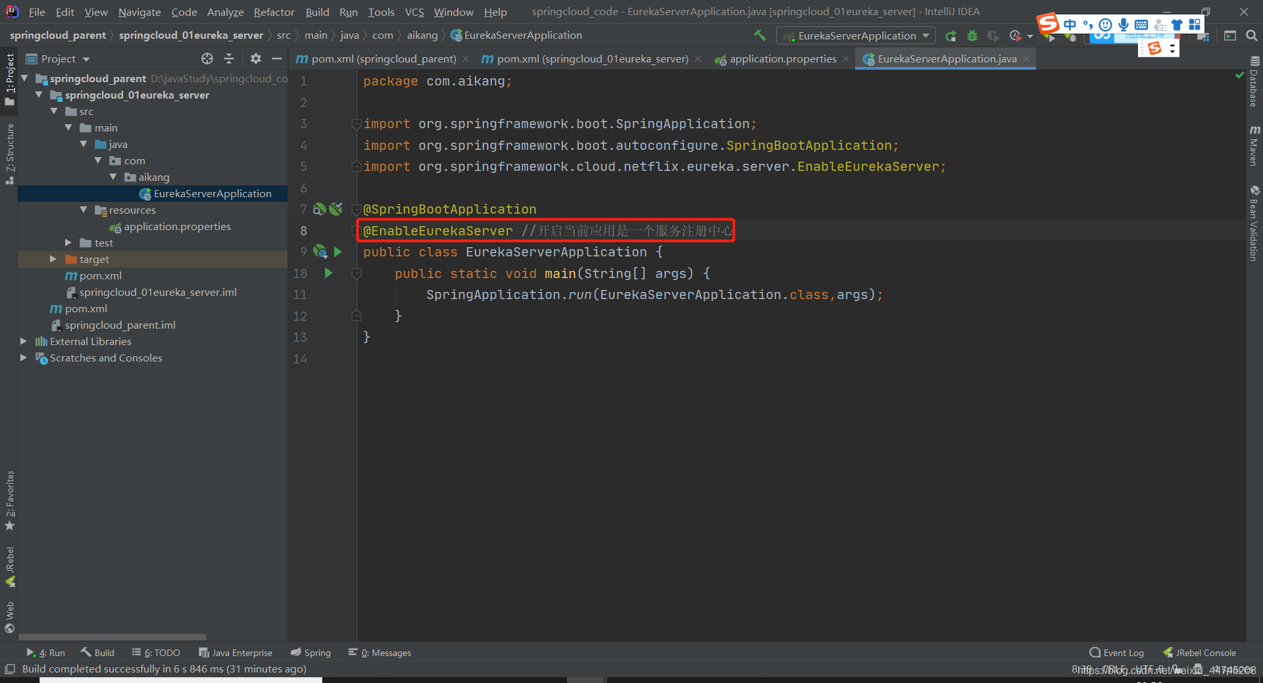
Task: Open the Bean Validation side panel
Action: pos(1254,224)
